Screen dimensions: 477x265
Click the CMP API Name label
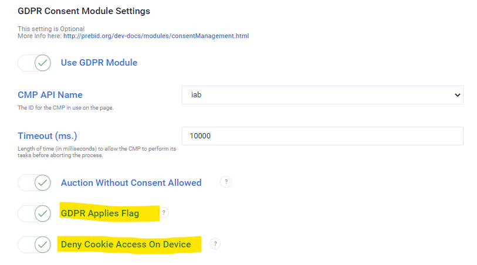click(x=50, y=95)
